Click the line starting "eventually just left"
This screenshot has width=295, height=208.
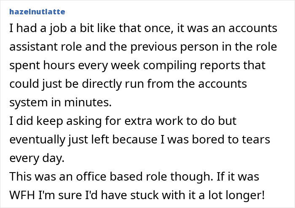(x=139, y=140)
